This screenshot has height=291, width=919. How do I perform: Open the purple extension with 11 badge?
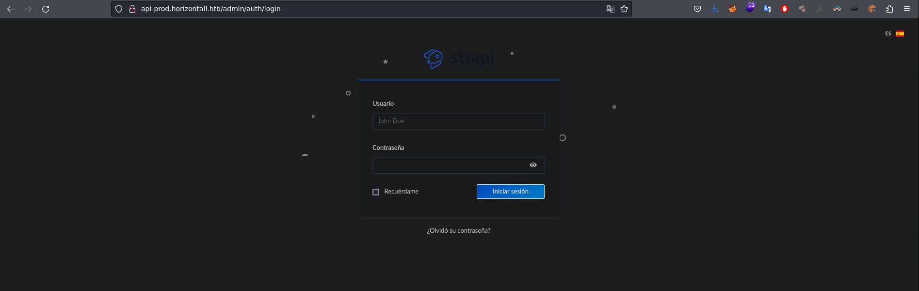(x=750, y=9)
